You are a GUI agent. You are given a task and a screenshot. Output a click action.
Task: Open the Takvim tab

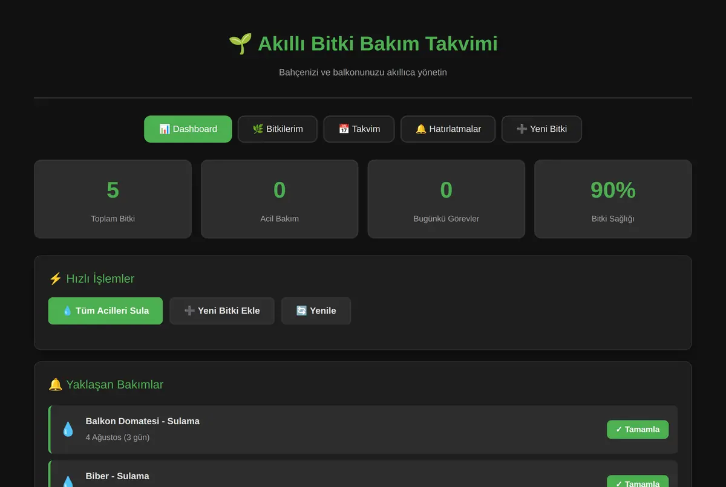click(359, 129)
